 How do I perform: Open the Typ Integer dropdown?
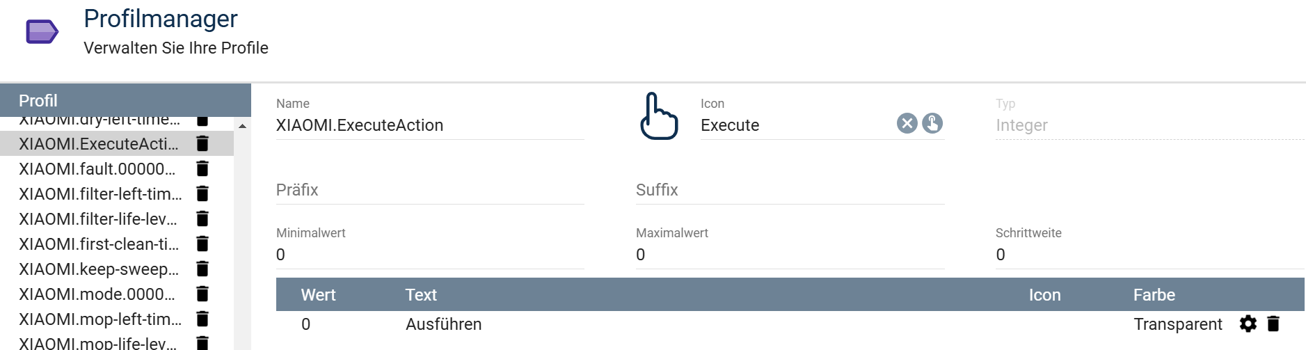(1148, 125)
